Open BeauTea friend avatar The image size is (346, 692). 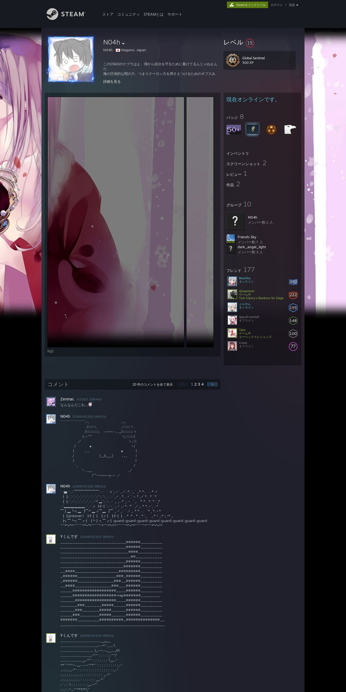pos(232,281)
